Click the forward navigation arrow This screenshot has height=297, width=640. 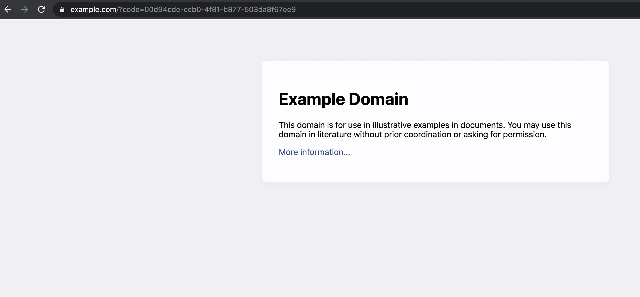(x=25, y=9)
